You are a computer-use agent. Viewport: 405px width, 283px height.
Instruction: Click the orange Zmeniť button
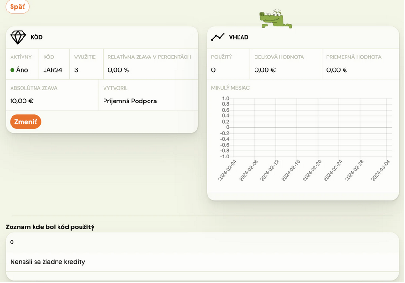tap(25, 122)
